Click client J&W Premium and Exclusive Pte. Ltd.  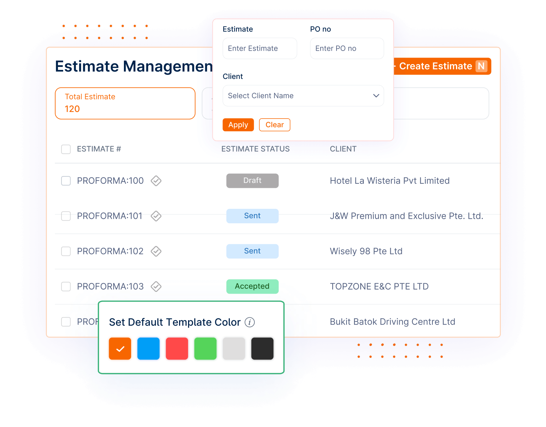pos(407,216)
